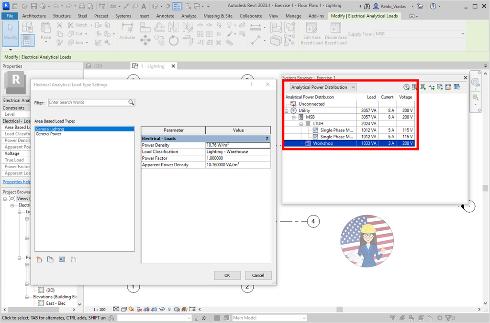Click the New load type icon in the dialog
This screenshot has height=323, width=490.
pos(39,259)
